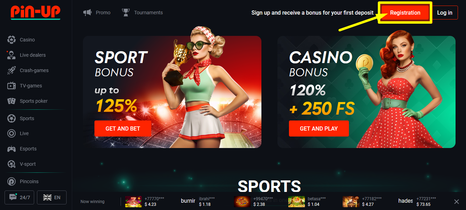Click GET AND PLAY on the casino bonus banner
Screen dimensions: 466x210
(x=319, y=129)
